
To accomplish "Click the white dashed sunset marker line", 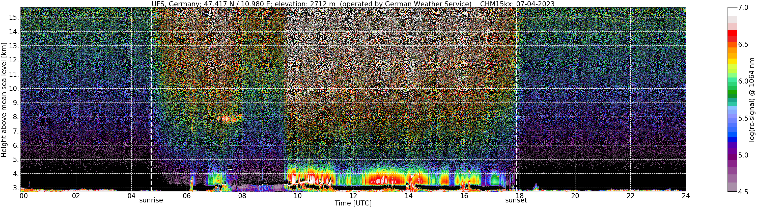I will [x=516, y=99].
